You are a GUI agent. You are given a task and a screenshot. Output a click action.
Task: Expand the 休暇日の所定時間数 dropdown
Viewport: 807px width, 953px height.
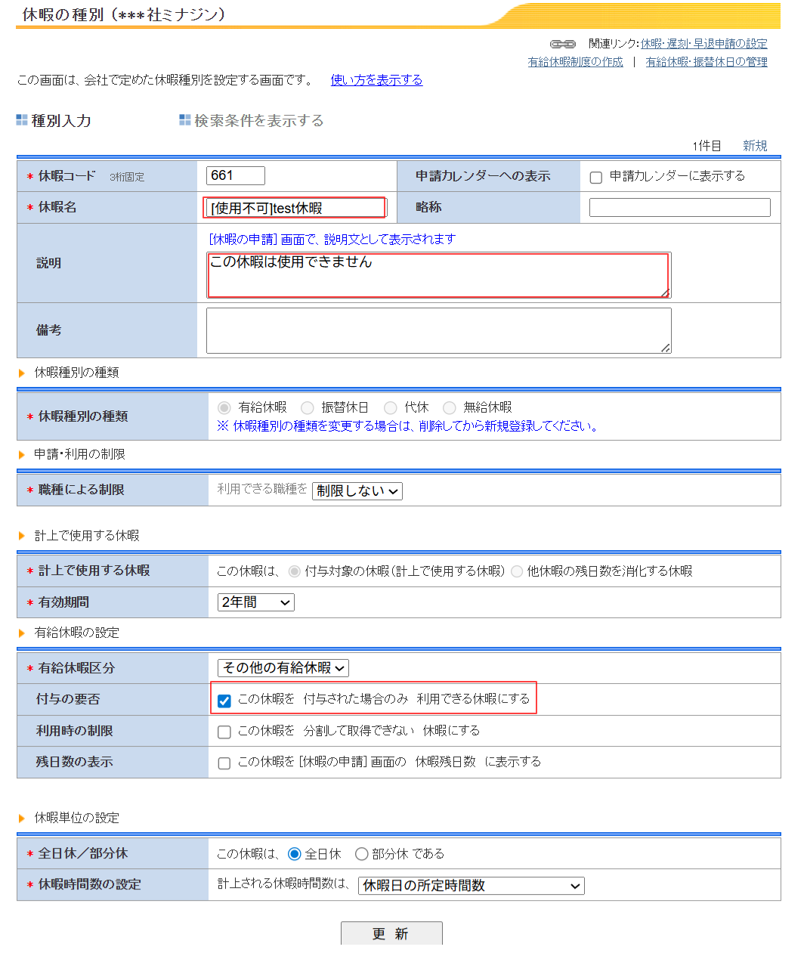tap(471, 886)
